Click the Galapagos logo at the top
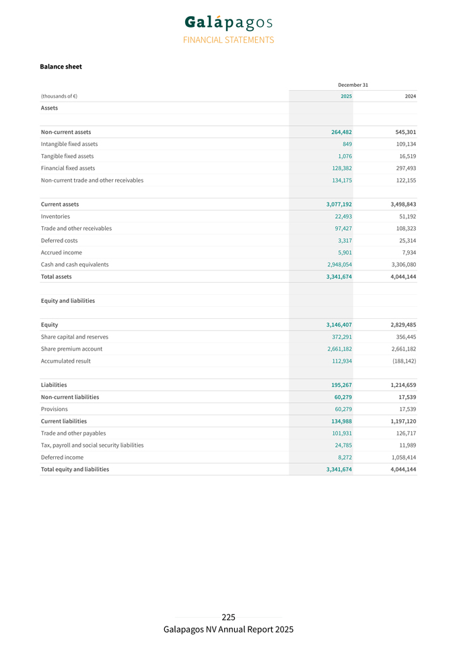The image size is (457, 646). pos(228,22)
